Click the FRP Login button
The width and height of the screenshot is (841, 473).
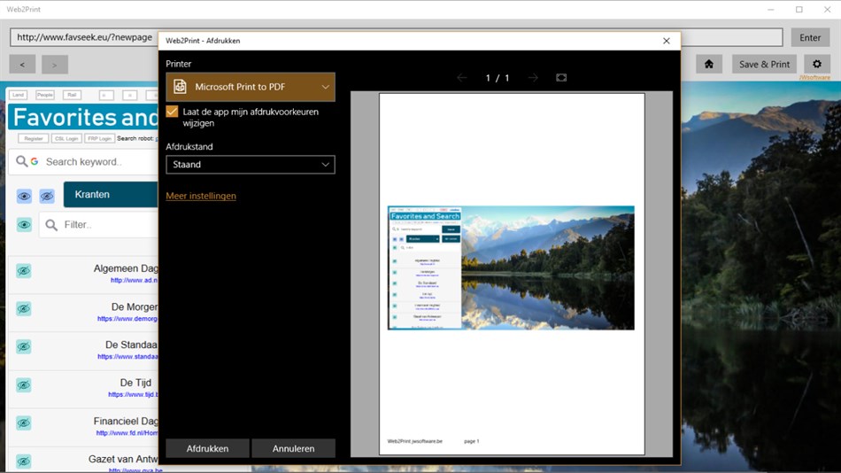[99, 138]
